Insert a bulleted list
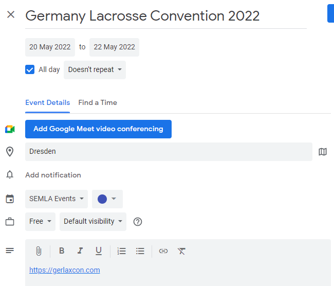 tap(140, 251)
